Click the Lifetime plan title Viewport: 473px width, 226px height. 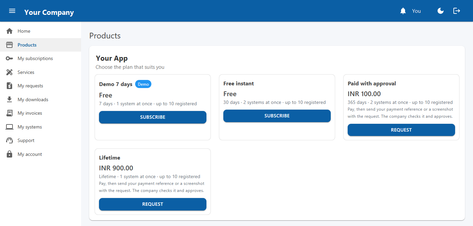109,158
